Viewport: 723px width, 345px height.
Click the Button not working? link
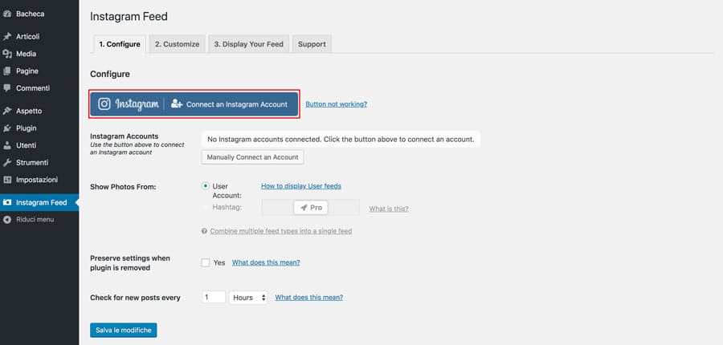(x=336, y=104)
